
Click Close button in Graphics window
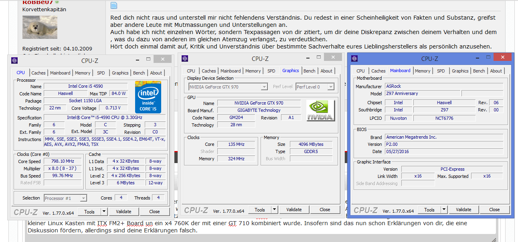click(325, 210)
